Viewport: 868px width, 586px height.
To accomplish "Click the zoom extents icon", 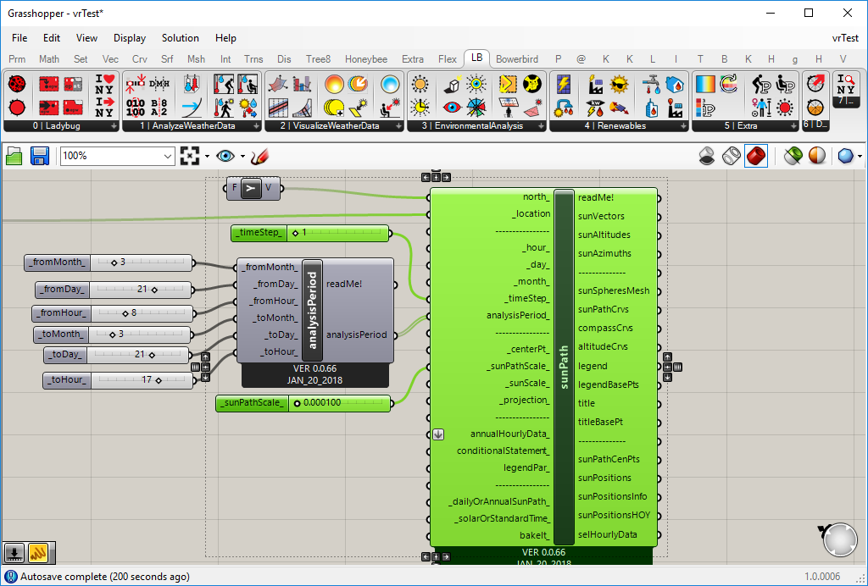I will tap(190, 157).
